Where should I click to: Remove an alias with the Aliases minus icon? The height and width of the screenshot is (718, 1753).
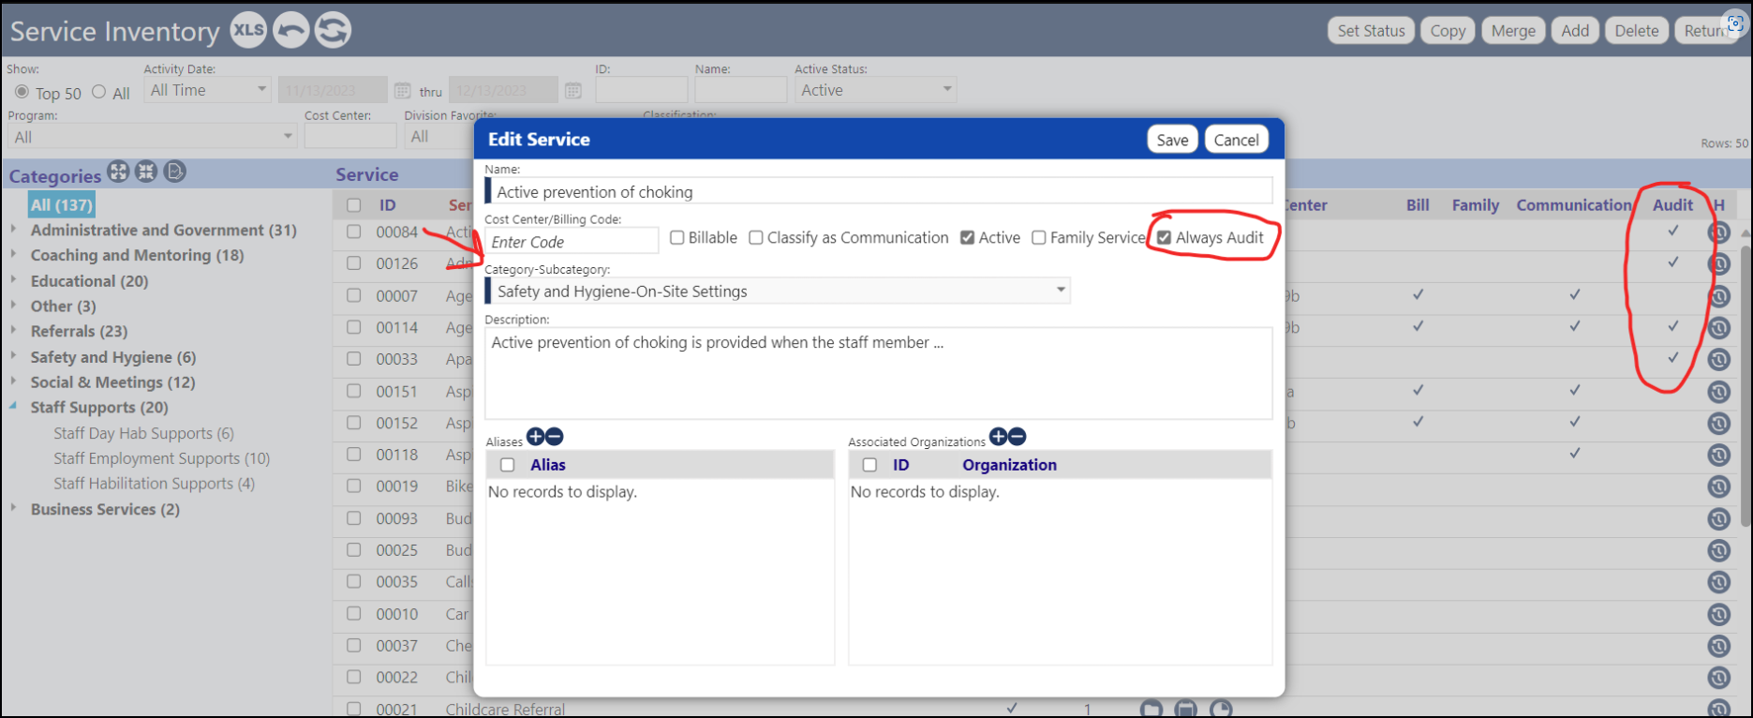[554, 437]
